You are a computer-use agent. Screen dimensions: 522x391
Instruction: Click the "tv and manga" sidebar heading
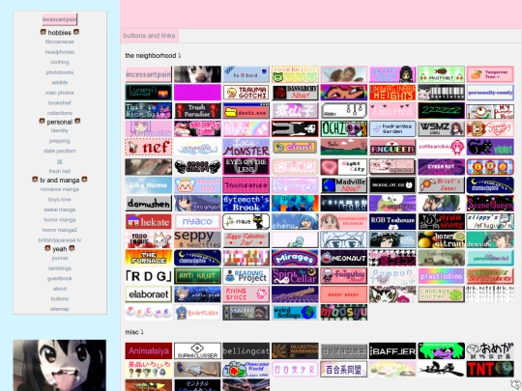60,181
